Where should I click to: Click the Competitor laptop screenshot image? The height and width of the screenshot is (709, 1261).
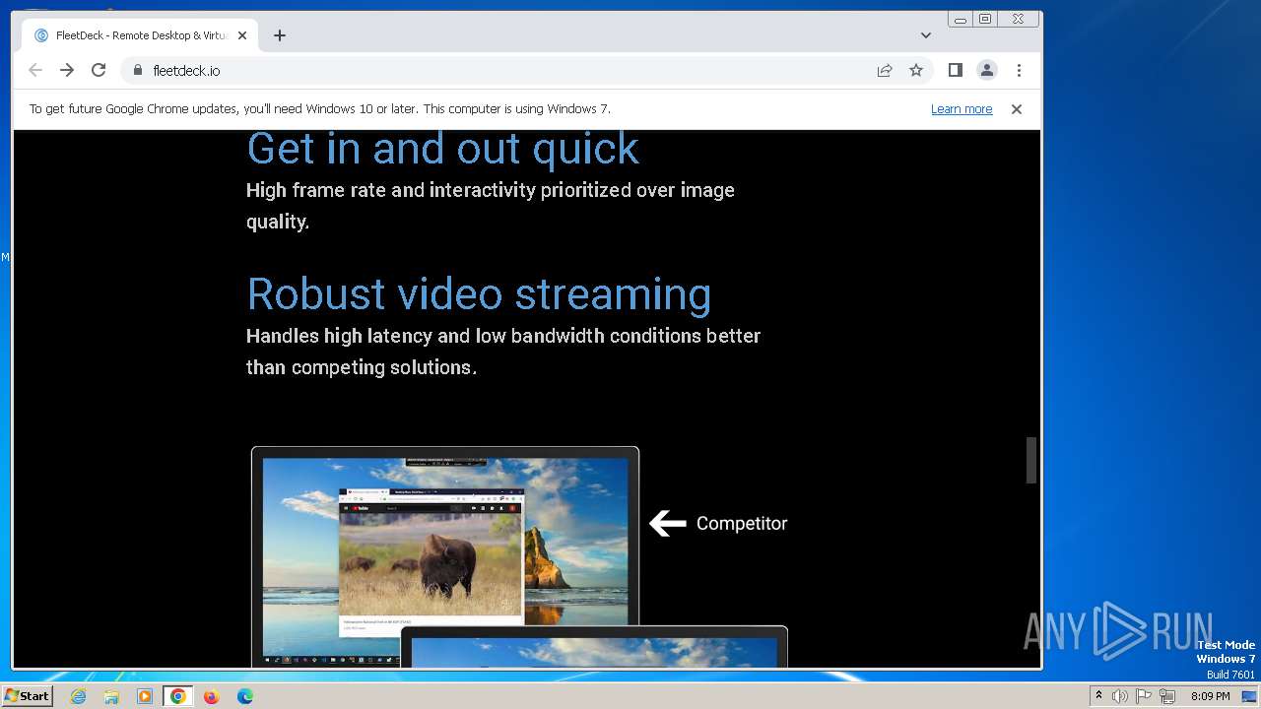click(445, 556)
